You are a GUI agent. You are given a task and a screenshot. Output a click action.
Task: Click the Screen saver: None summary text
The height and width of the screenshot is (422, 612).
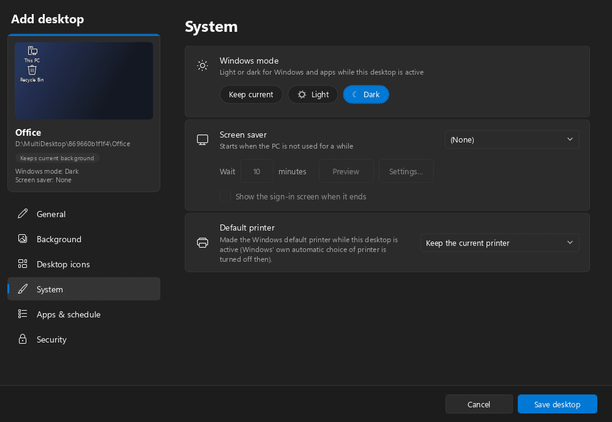tap(43, 180)
